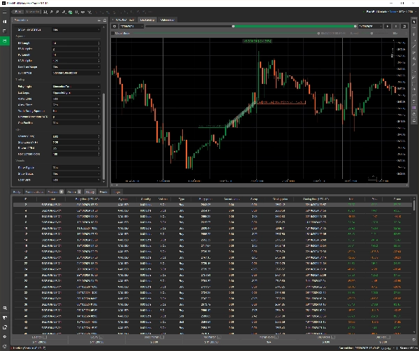
Task: Sort the history table by Closing price column
Action: [280, 199]
